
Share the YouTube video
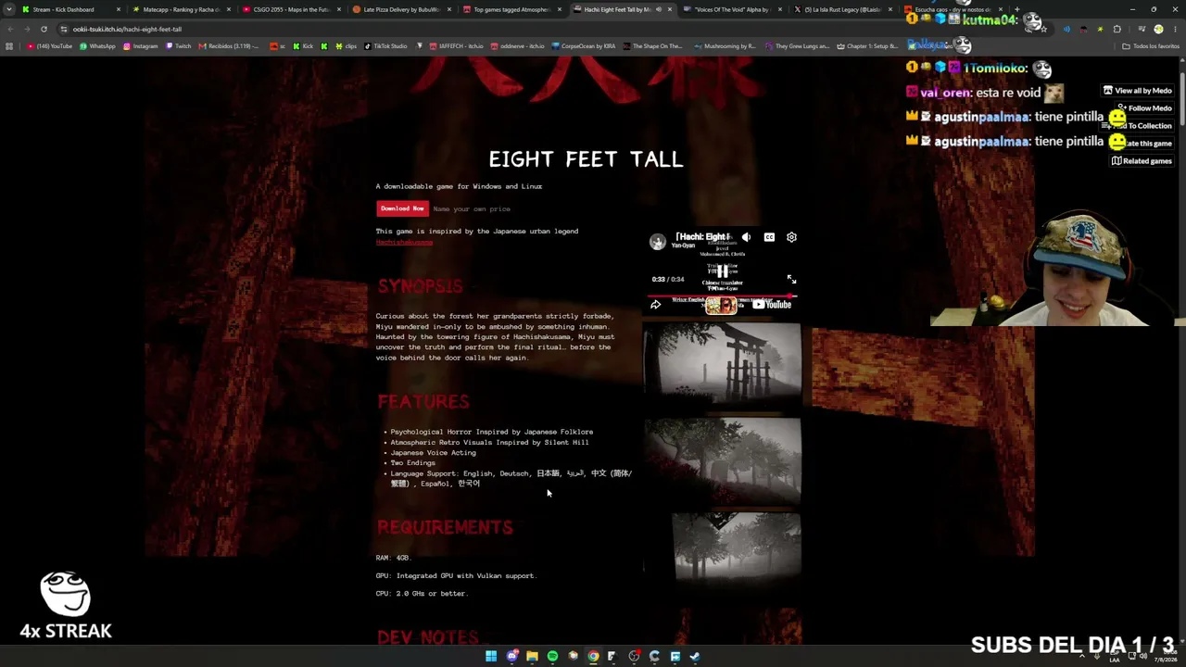pyautogui.click(x=655, y=304)
